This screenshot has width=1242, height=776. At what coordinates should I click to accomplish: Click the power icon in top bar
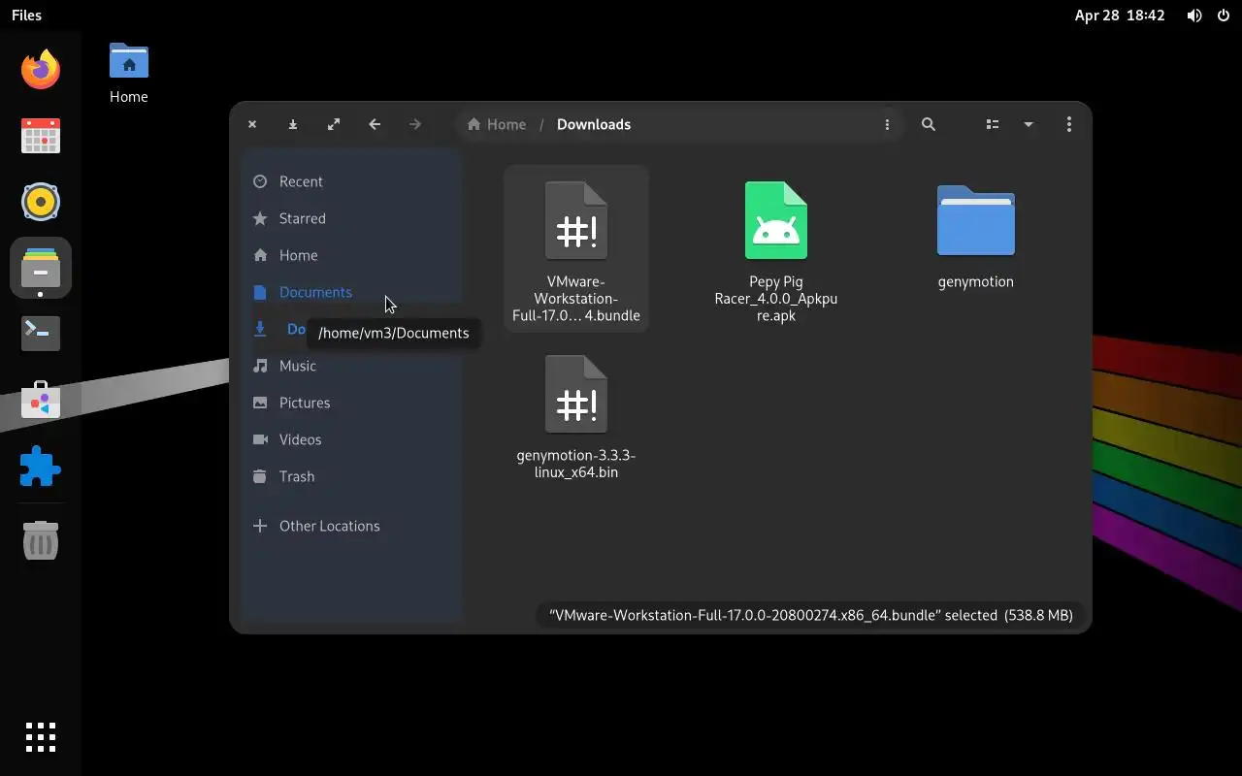[1222, 16]
